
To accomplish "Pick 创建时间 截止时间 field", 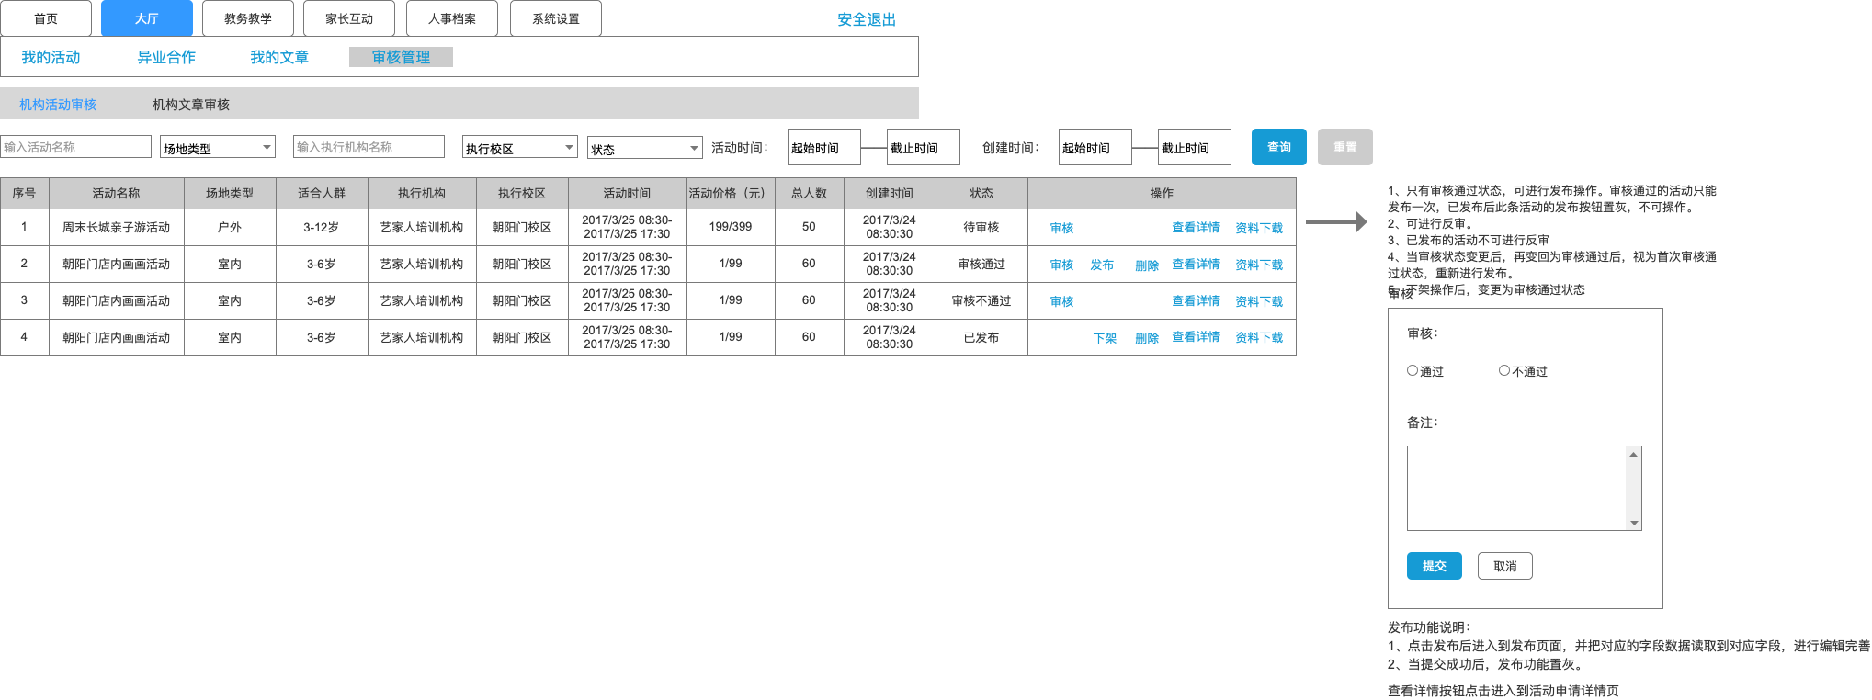I will tap(1195, 147).
